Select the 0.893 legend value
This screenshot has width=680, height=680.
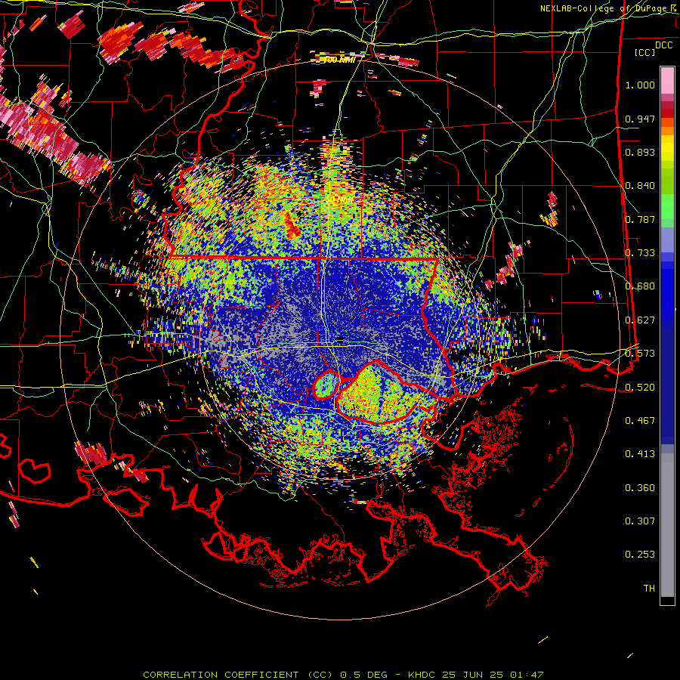pos(640,152)
